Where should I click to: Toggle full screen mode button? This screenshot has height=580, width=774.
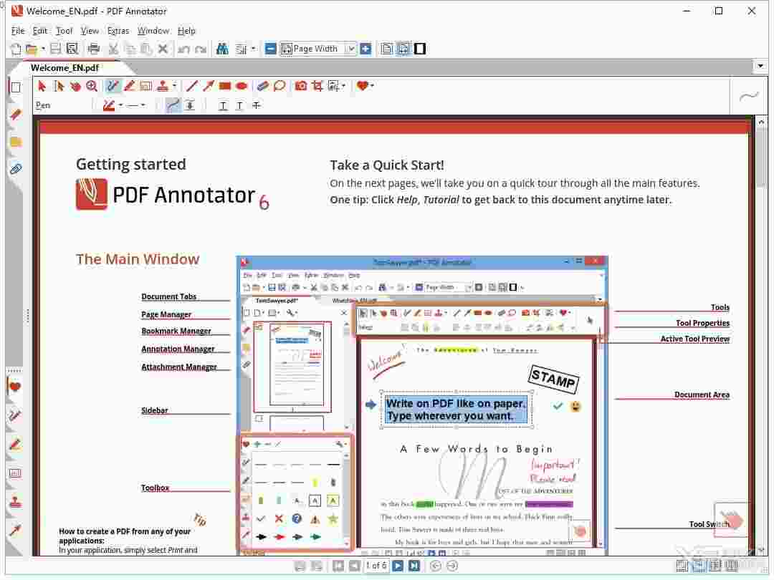tap(420, 49)
